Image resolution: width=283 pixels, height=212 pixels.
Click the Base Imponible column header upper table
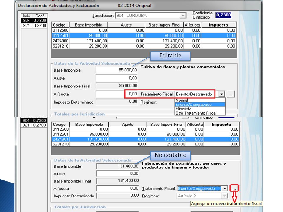point(89,25)
